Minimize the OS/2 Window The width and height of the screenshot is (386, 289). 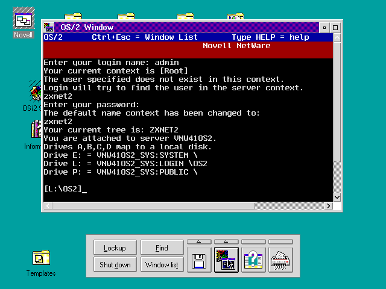pyautogui.click(x=324, y=28)
